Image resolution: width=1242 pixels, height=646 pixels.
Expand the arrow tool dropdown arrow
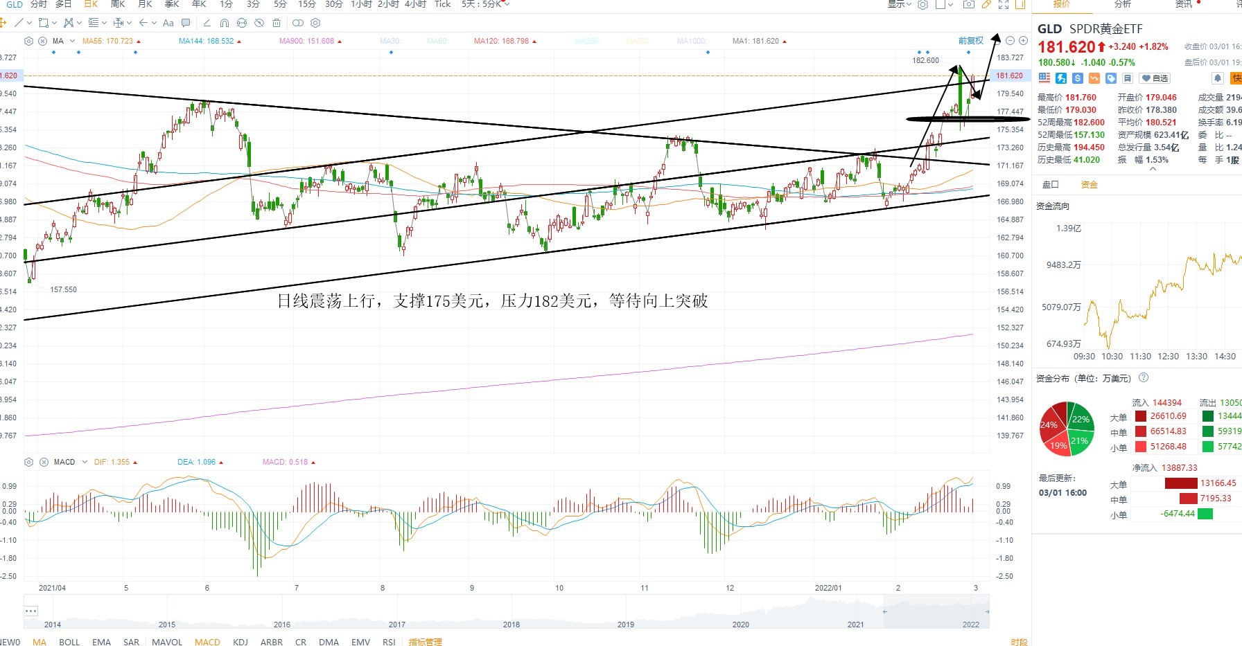[x=154, y=23]
